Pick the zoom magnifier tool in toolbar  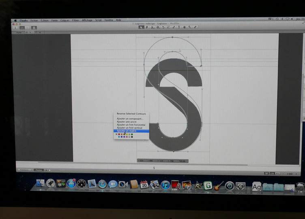(x=189, y=27)
